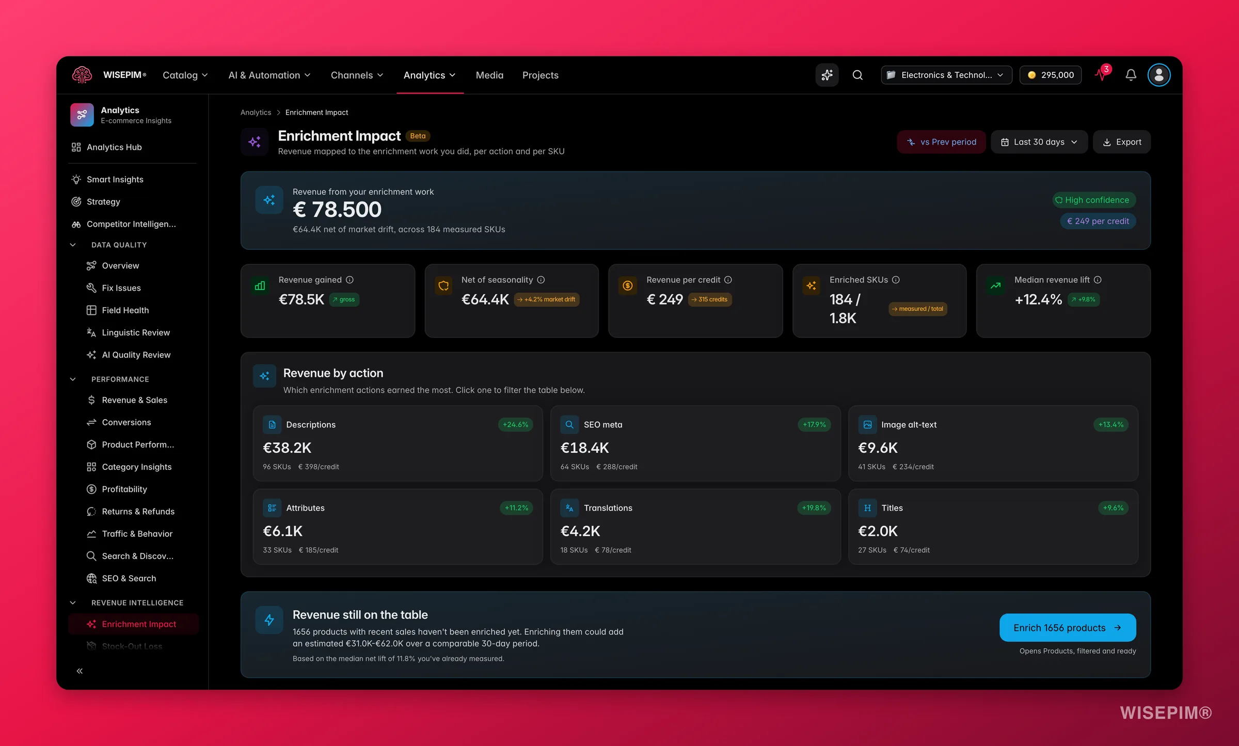Collapse the PERFORMANCE sidebar section

point(73,379)
